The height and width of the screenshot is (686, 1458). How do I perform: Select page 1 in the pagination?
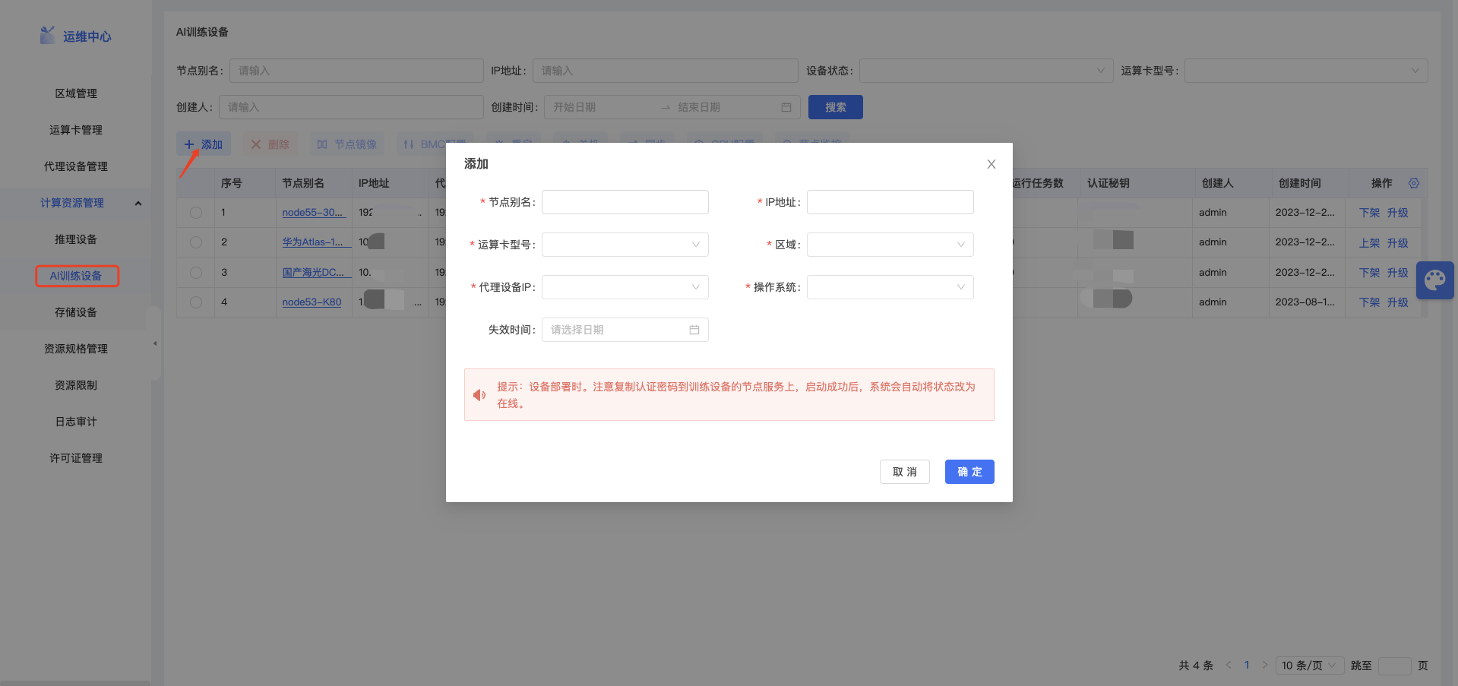tap(1247, 665)
